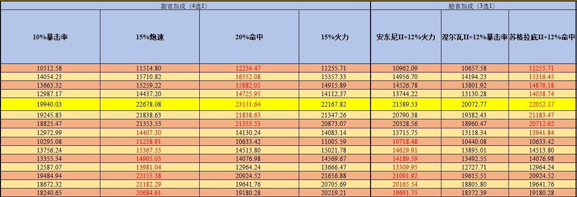The image size is (577, 197).
Task: Click the red value 15882.05
Action: (249, 85)
